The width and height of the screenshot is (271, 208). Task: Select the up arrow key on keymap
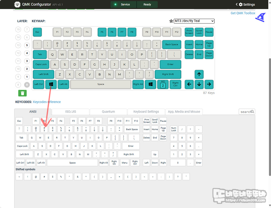tap(199, 74)
